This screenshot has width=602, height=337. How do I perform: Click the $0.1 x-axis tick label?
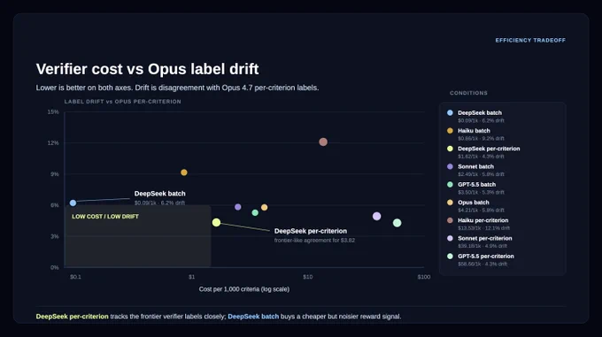(75, 277)
